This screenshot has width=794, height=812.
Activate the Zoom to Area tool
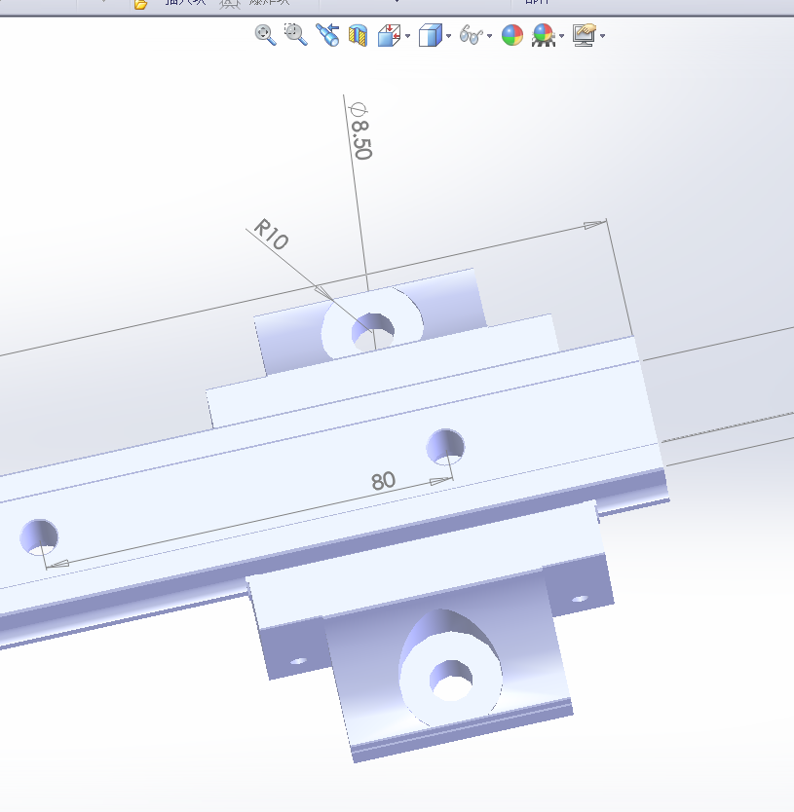click(295, 36)
